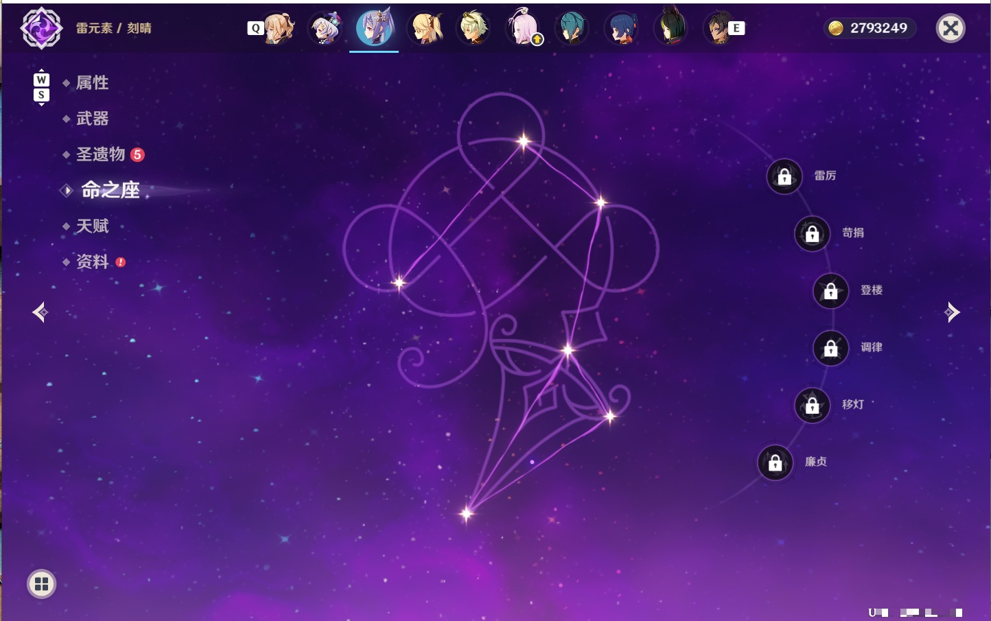Viewport: 991px width, 621px height.
Task: Go to previous character with left arrow
Action: [40, 312]
